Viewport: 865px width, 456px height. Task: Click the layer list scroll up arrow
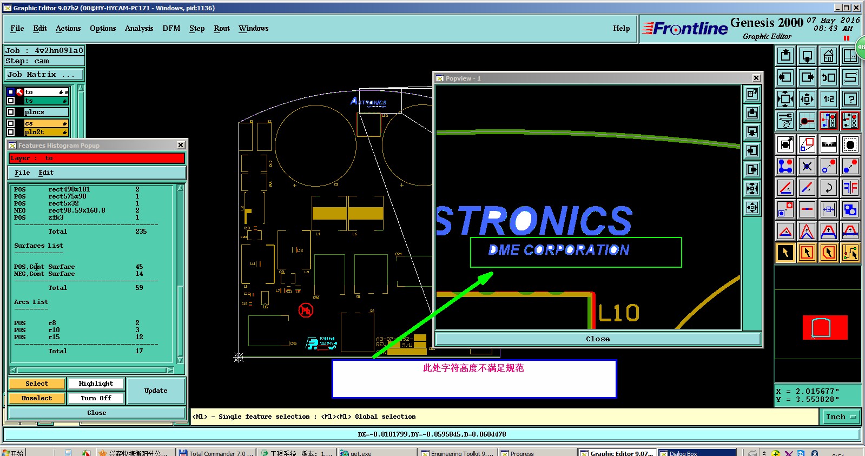[x=81, y=88]
